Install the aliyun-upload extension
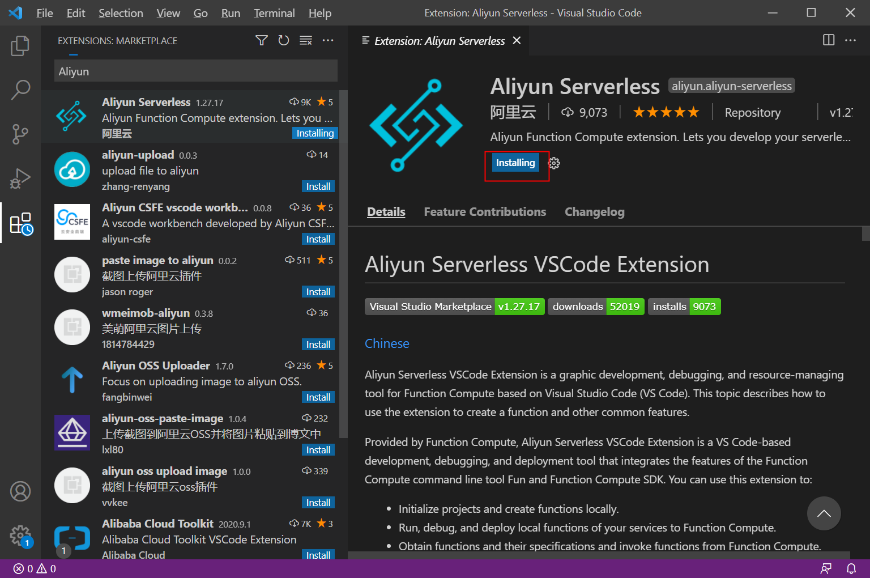The image size is (870, 578). click(x=318, y=186)
